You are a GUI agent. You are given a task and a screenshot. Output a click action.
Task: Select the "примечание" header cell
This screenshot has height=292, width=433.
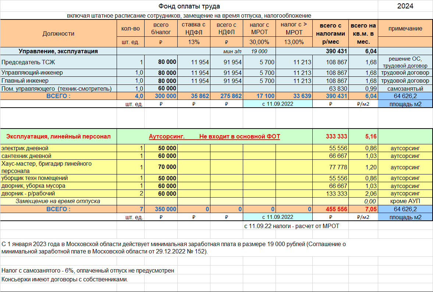point(405,29)
